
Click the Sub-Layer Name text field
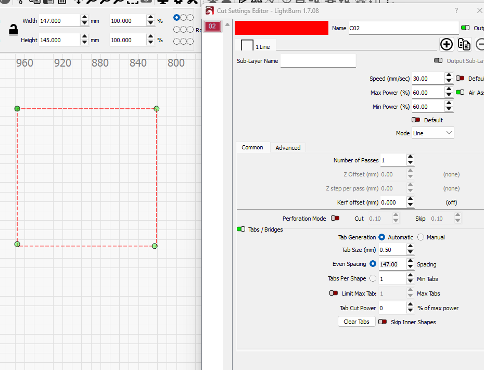tap(318, 61)
